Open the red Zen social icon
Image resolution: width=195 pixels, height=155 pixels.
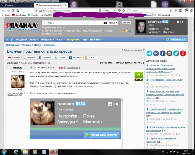(183, 54)
